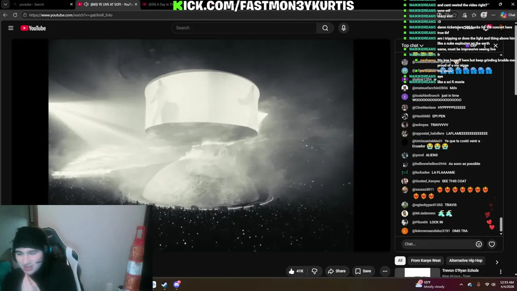This screenshot has width=517, height=291.
Task: Open the browser tab list chevron
Action: pyautogui.click(x=5, y=4)
